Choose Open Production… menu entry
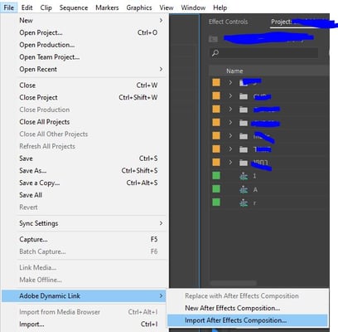 click(84, 45)
